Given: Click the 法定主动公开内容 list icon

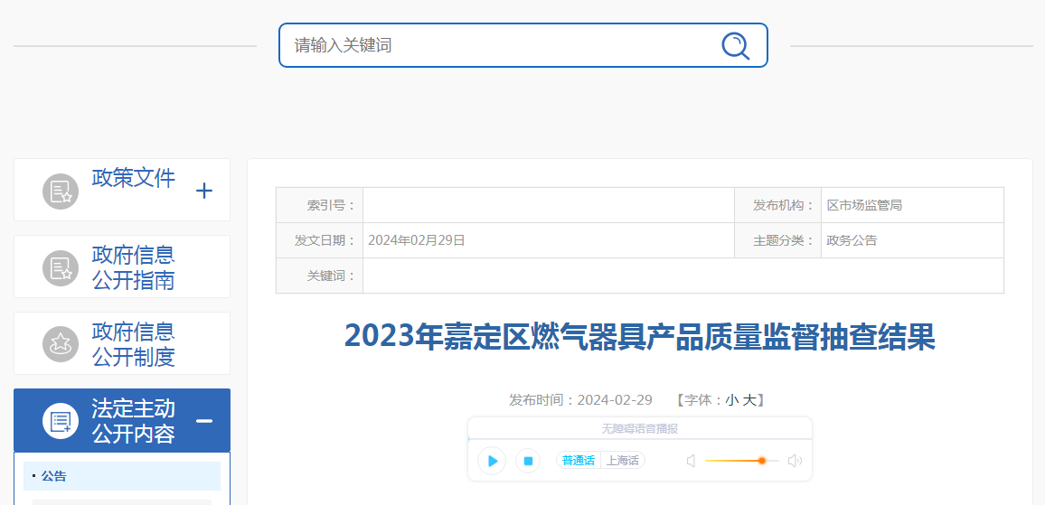Looking at the screenshot, I should (x=61, y=421).
